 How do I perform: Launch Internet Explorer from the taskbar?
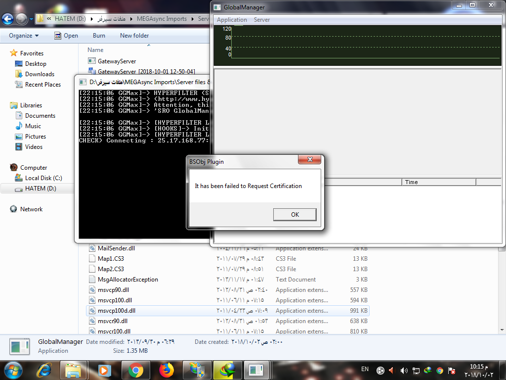point(44,370)
